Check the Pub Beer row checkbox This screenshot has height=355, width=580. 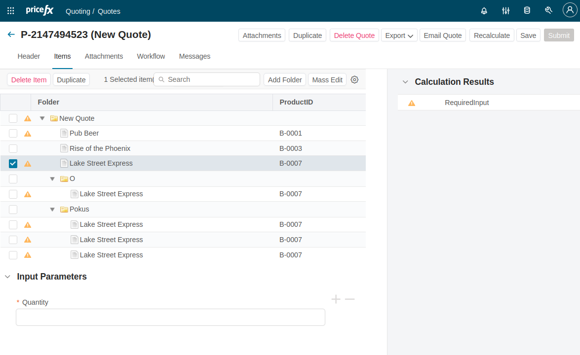pos(13,133)
